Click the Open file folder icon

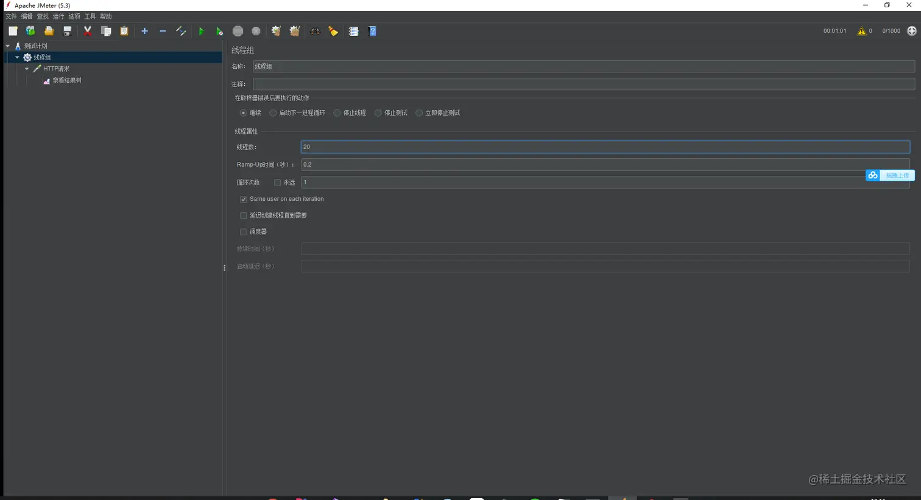pos(49,31)
